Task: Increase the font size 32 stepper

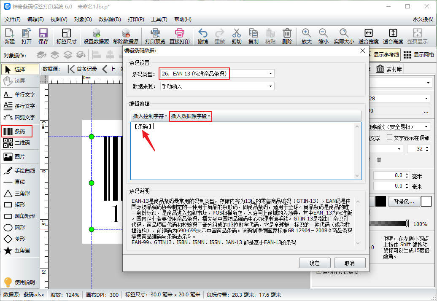Action: (427, 147)
